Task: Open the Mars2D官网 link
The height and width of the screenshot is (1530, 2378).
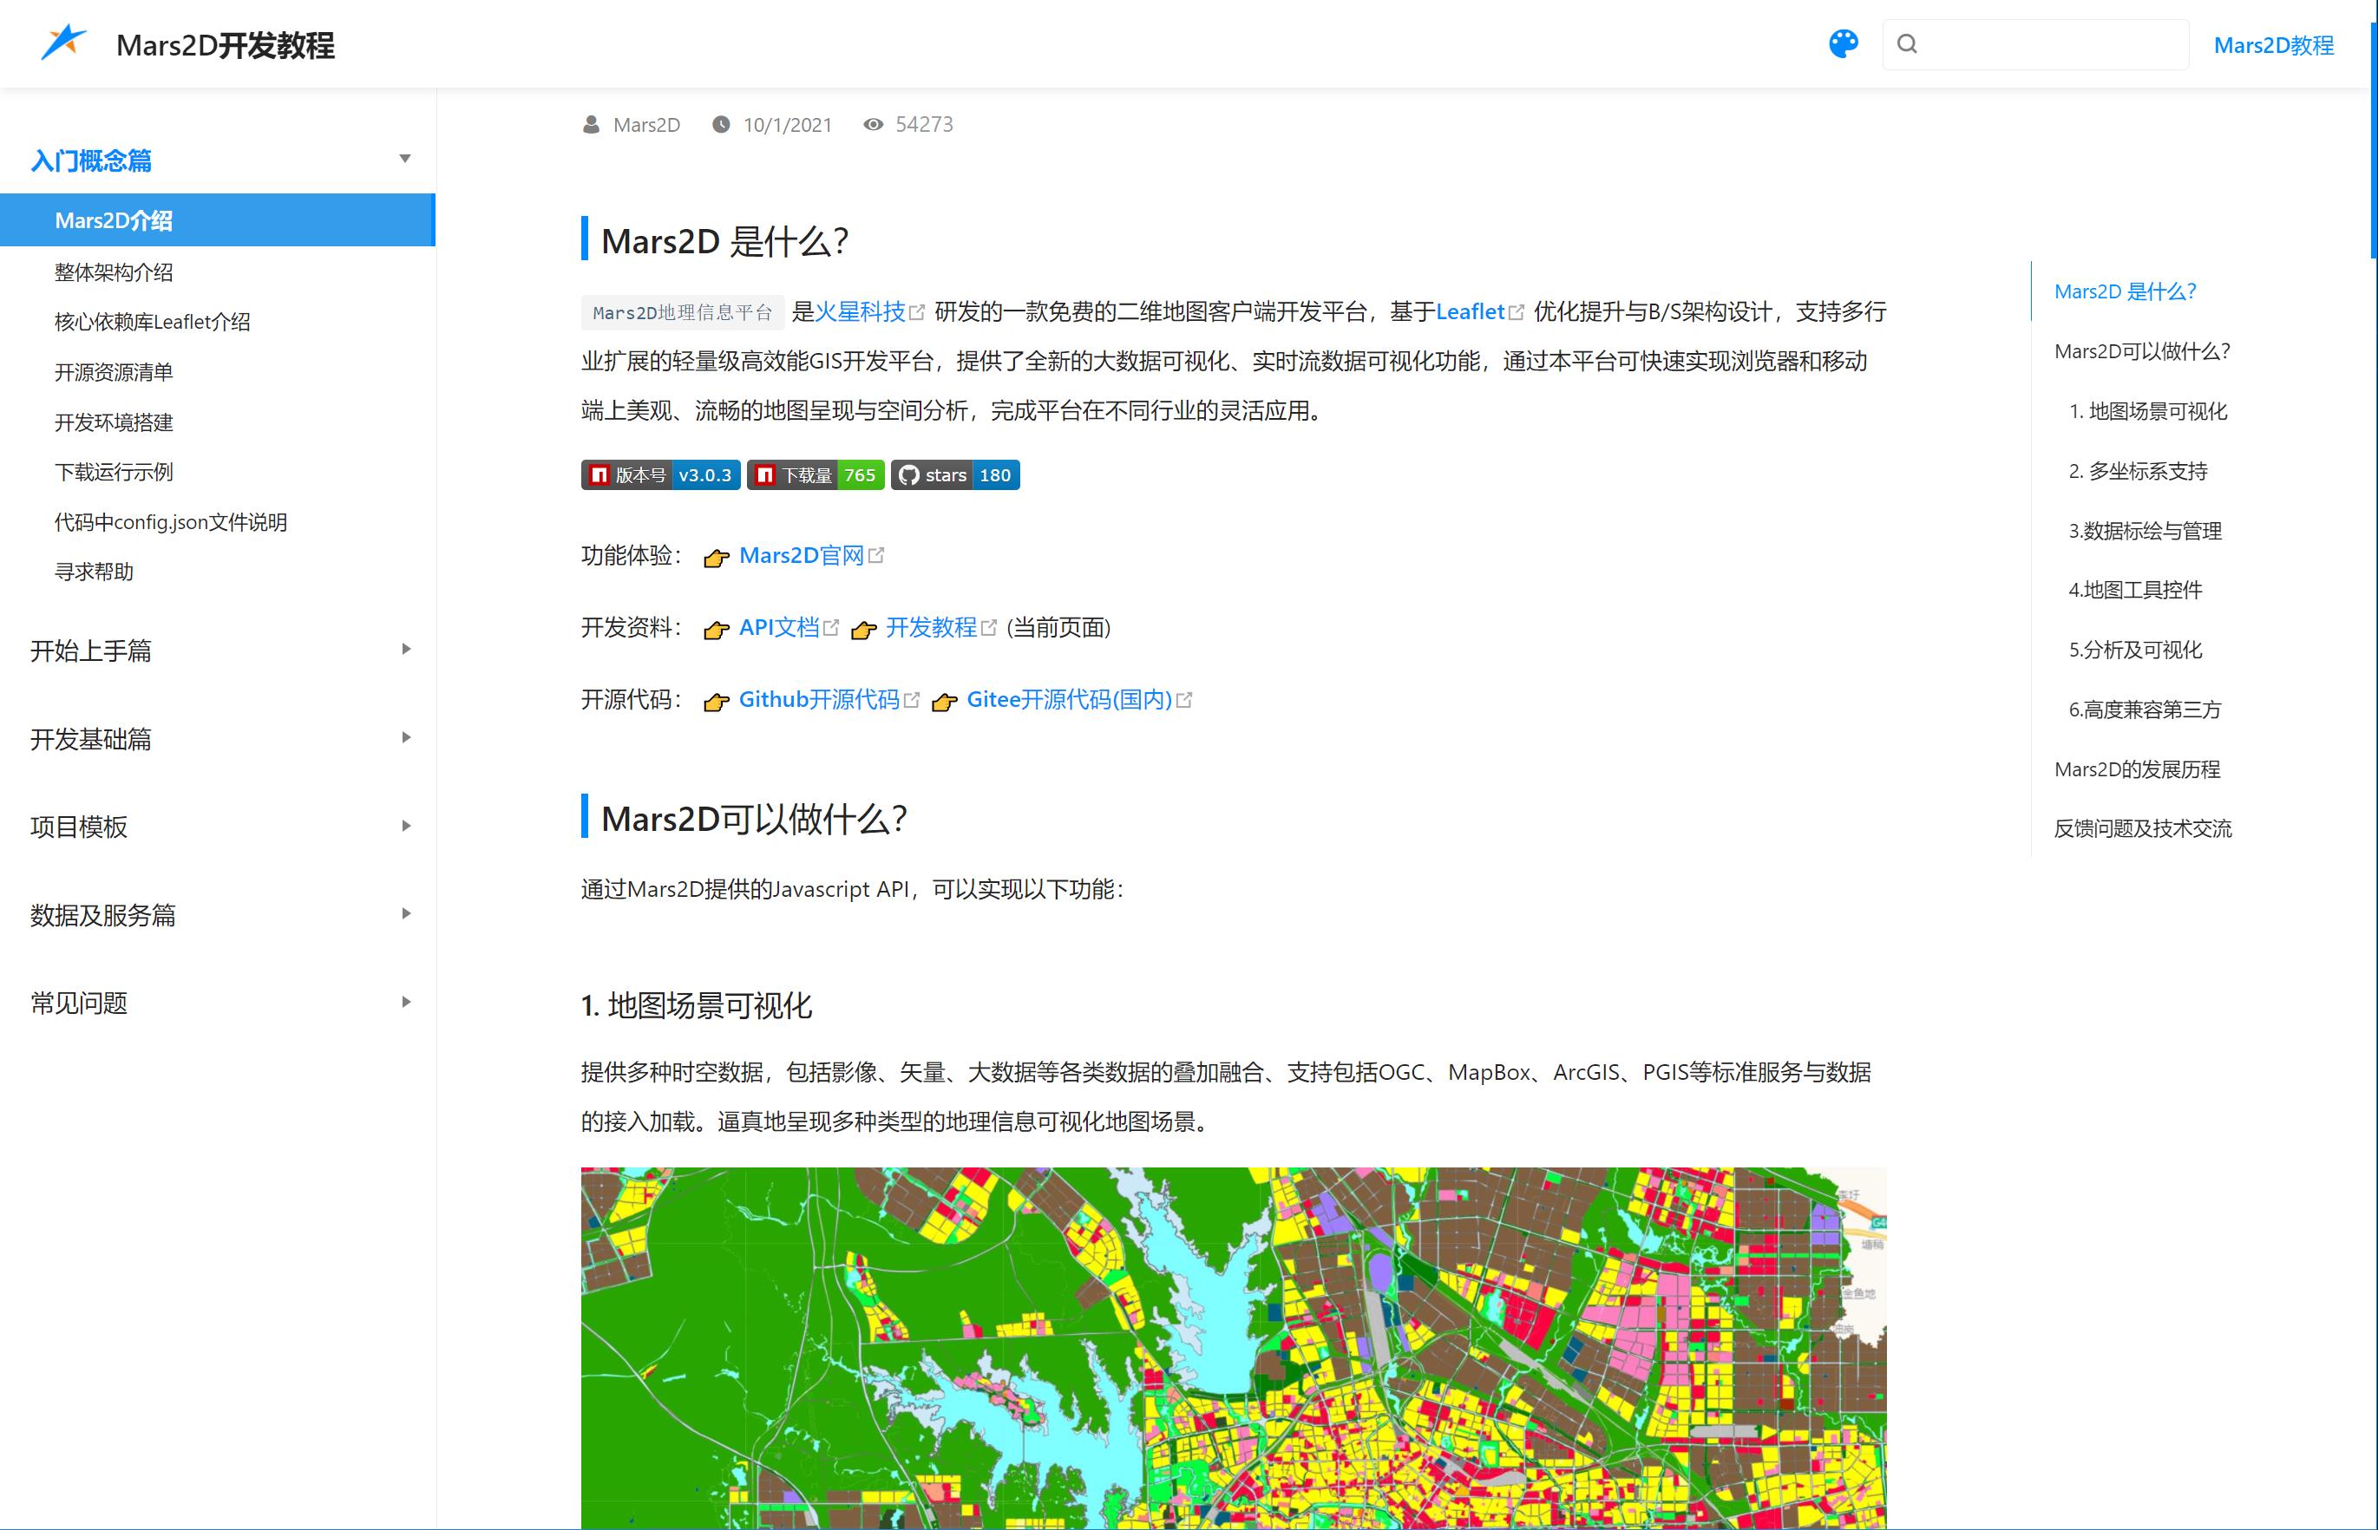Action: point(802,555)
